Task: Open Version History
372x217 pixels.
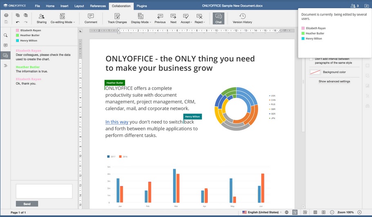Action: (x=242, y=18)
